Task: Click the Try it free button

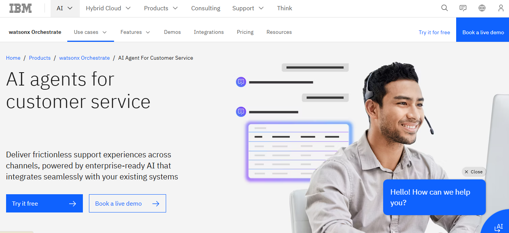Action: [x=44, y=203]
